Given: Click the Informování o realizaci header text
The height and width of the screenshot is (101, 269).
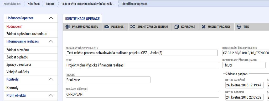Looking at the screenshot, I should tap(23, 41).
